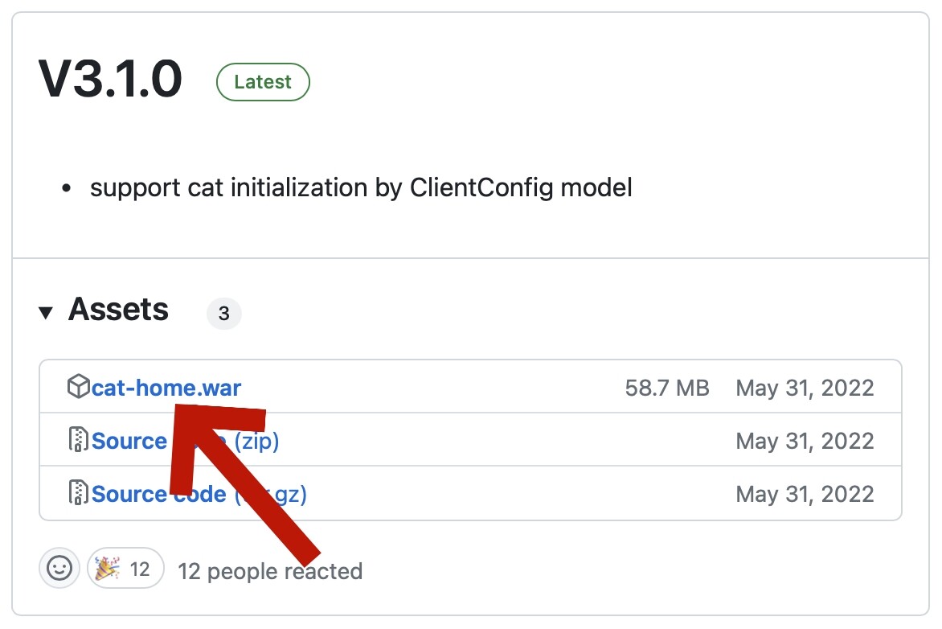
Task: Click the green Latest badge
Action: coord(263,82)
